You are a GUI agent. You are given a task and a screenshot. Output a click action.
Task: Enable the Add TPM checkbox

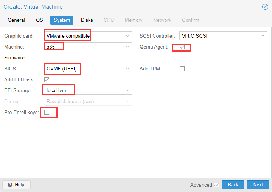[x=182, y=69]
